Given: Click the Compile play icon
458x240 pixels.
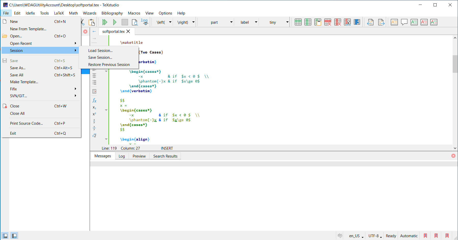Looking at the screenshot, I should [x=115, y=22].
